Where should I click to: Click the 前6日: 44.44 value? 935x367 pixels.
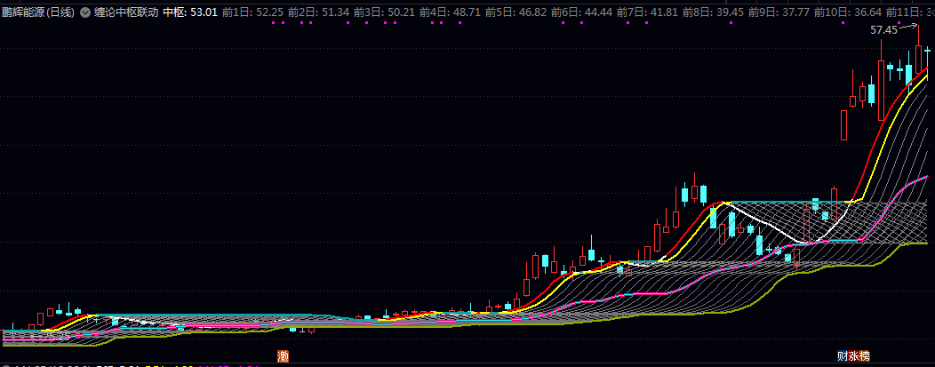click(581, 12)
